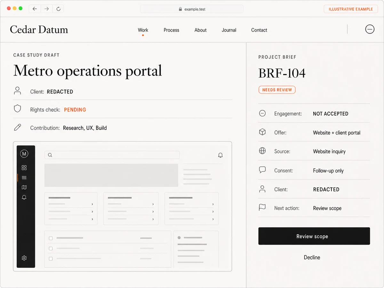Click the mockup search field
This screenshot has height=288, width=384.
coord(112,155)
